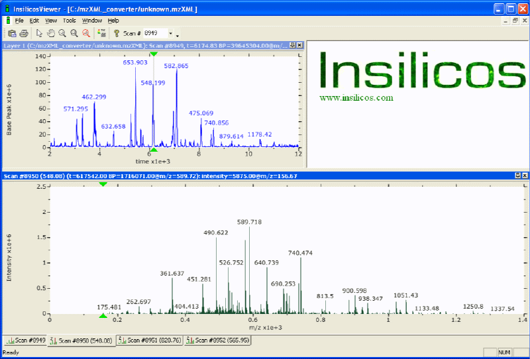Open the File menu

(19, 21)
